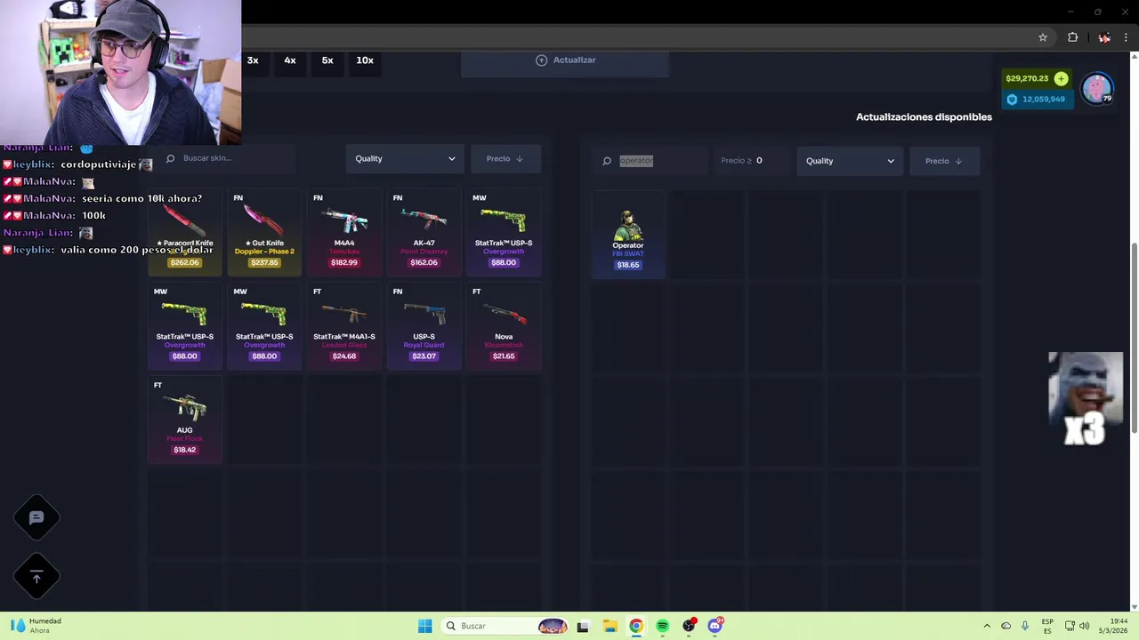
Task: Open Discord from the taskbar
Action: point(715,626)
